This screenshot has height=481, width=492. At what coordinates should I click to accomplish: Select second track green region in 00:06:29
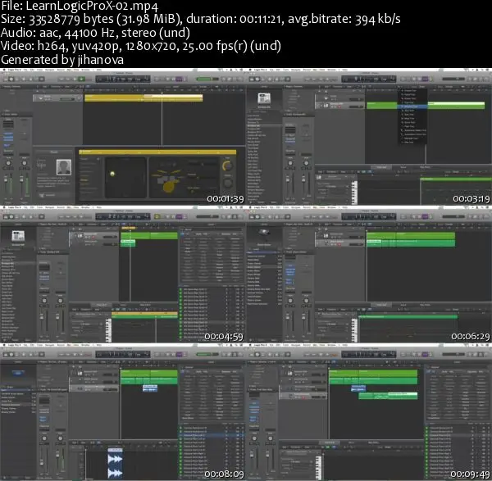pyautogui.click(x=411, y=243)
